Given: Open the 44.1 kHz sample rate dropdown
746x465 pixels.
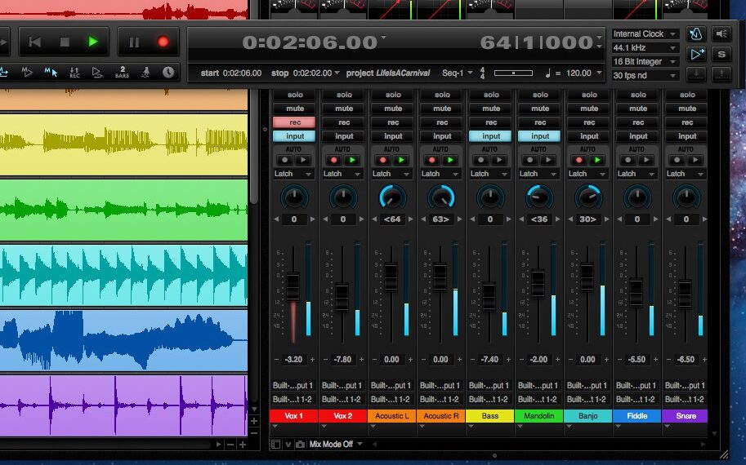Looking at the screenshot, I should (645, 48).
